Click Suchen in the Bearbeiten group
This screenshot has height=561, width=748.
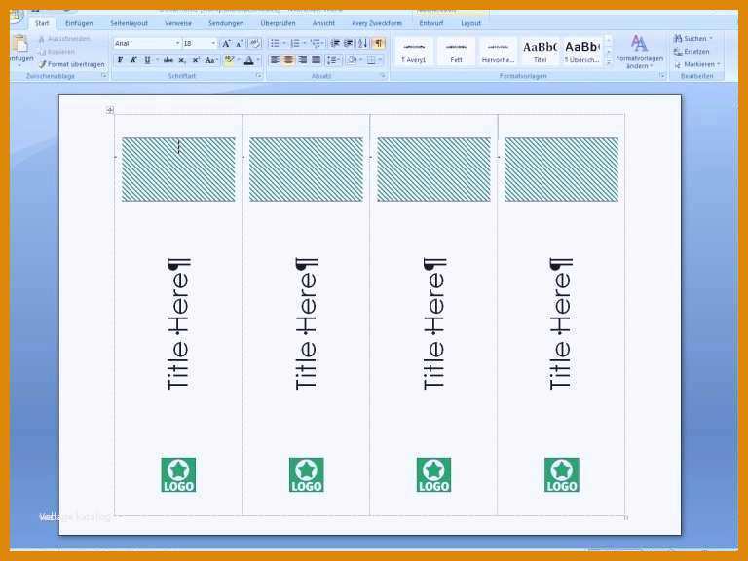(692, 38)
